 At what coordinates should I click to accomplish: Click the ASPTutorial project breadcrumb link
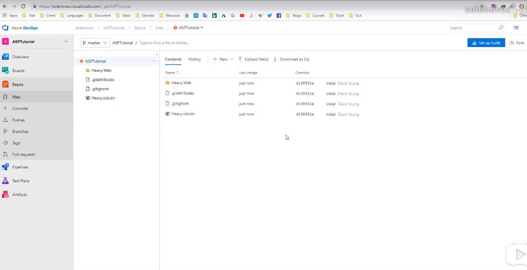click(114, 28)
